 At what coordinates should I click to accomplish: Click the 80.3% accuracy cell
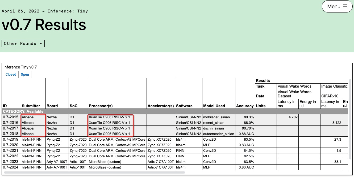245,117
